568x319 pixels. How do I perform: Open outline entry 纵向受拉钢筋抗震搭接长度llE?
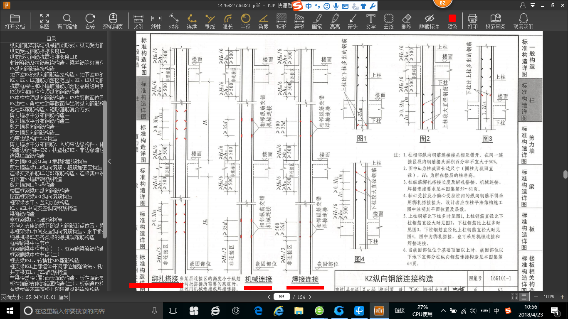[x=44, y=57]
